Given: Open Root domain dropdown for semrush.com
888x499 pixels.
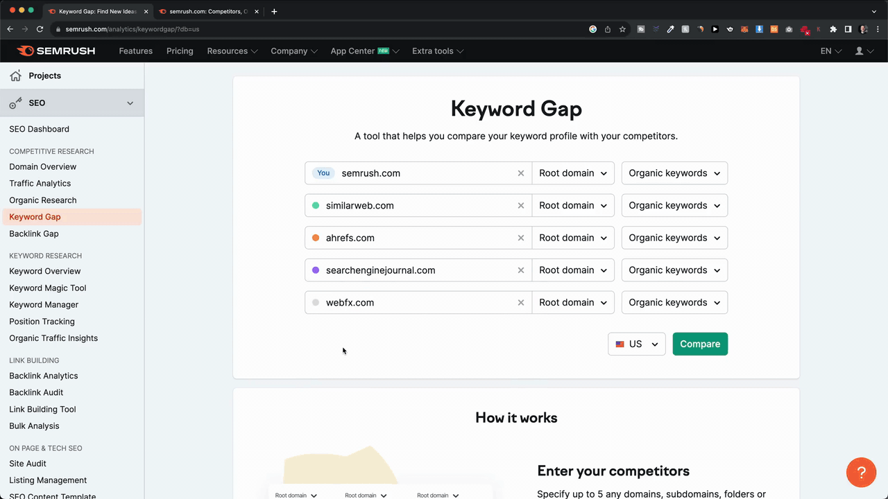Looking at the screenshot, I should 573,173.
